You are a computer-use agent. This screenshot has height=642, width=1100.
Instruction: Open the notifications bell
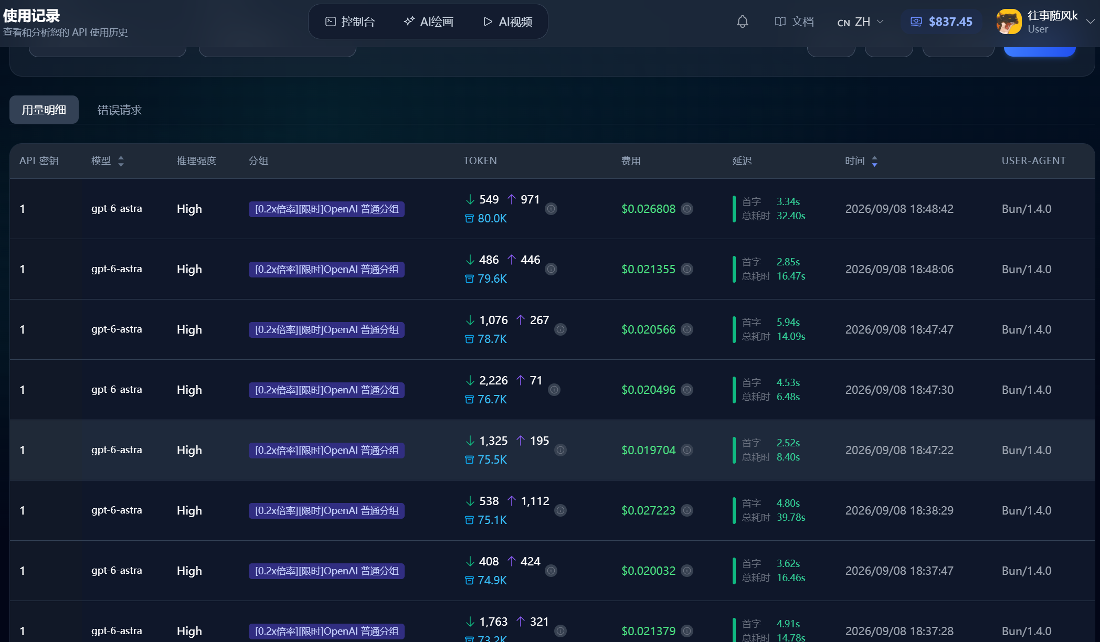coord(742,22)
